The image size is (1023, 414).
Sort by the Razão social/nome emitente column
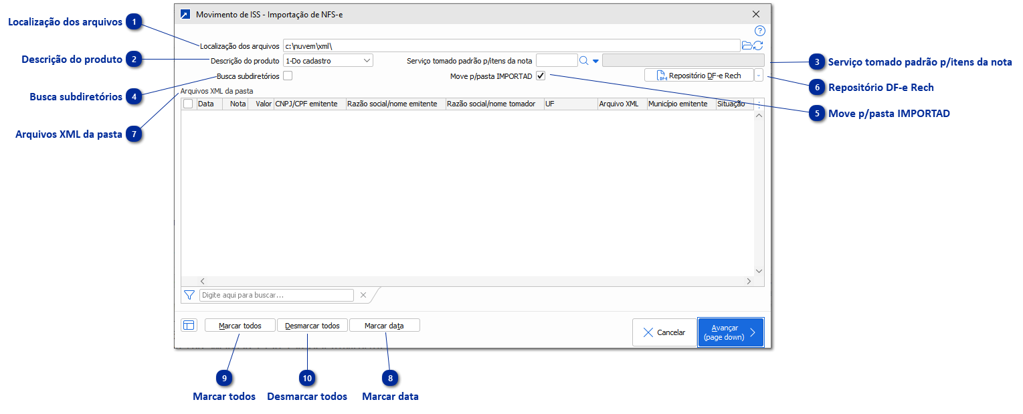(x=395, y=104)
